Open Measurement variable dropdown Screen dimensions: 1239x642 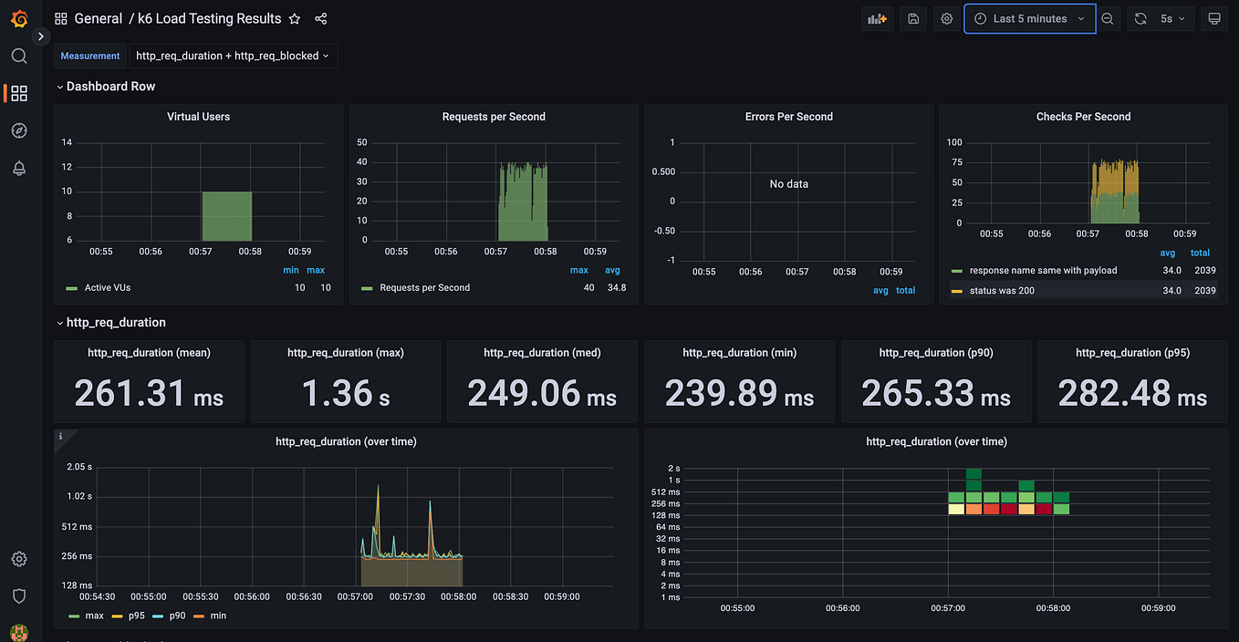click(234, 56)
